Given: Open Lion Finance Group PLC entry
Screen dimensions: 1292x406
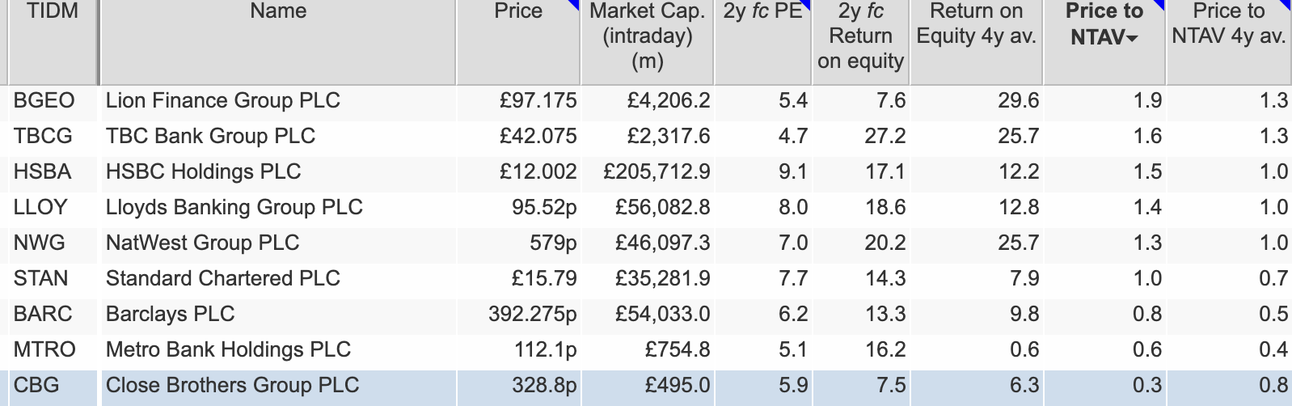Looking at the screenshot, I should click(x=222, y=100).
